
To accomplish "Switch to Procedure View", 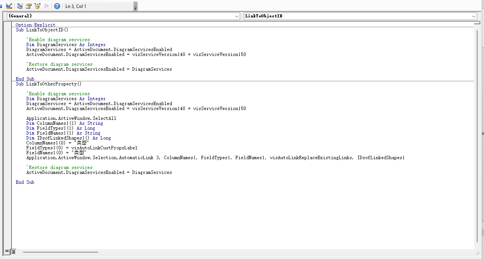I will point(7,251).
